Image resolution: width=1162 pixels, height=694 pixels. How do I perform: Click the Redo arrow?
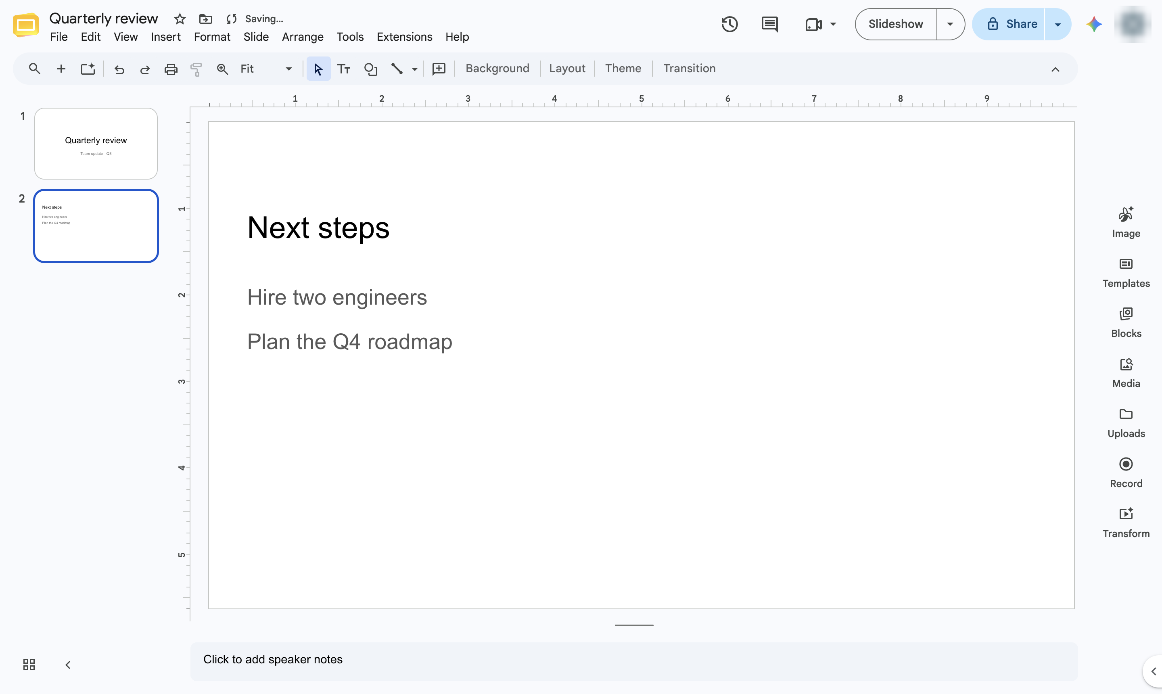tap(145, 69)
